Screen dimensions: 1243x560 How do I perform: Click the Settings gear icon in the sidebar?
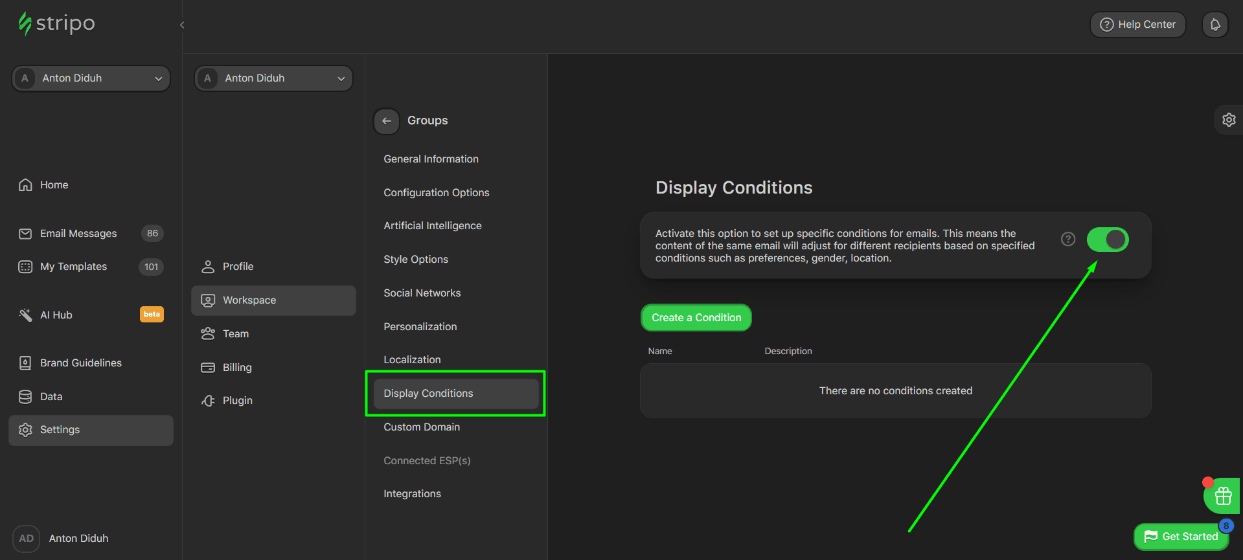click(x=25, y=430)
